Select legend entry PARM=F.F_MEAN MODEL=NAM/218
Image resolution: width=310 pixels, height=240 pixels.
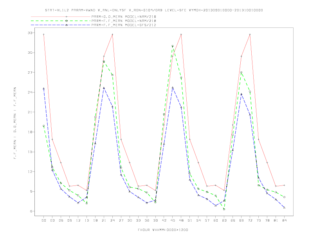click(x=124, y=21)
